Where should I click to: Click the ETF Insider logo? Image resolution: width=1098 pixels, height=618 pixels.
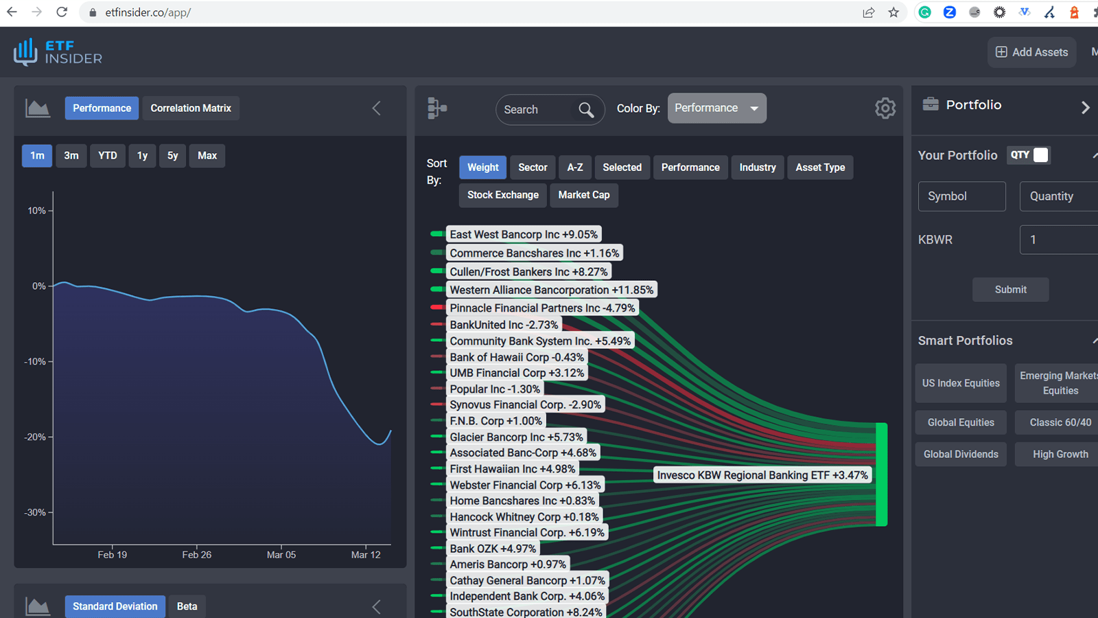point(58,52)
